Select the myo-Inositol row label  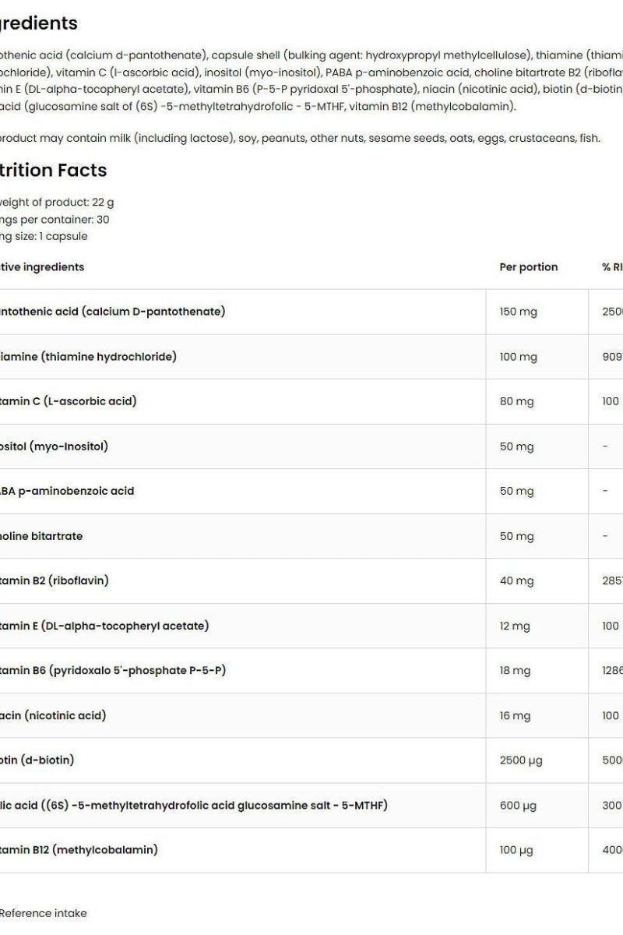point(53,446)
